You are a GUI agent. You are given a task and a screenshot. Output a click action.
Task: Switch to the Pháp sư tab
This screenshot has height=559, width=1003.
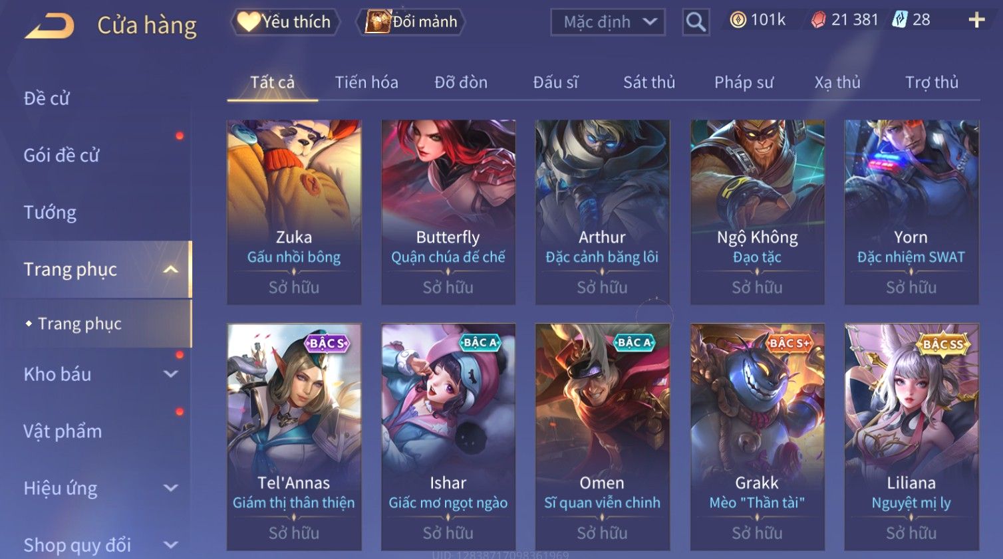[744, 82]
